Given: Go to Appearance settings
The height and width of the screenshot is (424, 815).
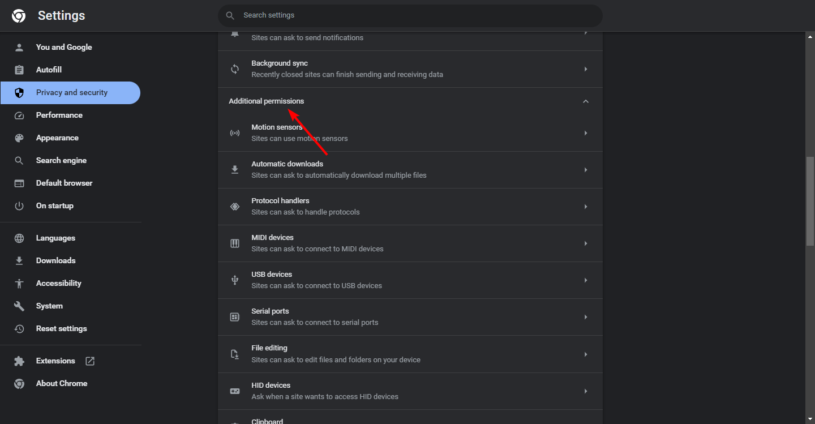Looking at the screenshot, I should [x=57, y=138].
